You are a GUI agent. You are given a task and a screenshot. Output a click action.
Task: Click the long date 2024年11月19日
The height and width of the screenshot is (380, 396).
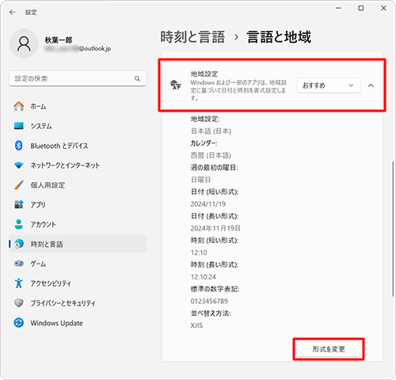tap(215, 228)
